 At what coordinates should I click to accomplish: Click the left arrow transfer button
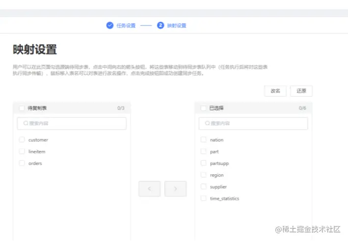pos(150,189)
